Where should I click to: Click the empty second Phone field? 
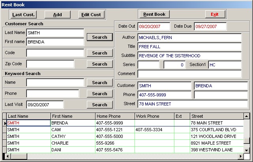221,95
